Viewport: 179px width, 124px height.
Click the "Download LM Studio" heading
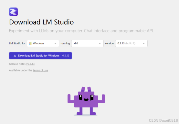tap(41, 22)
